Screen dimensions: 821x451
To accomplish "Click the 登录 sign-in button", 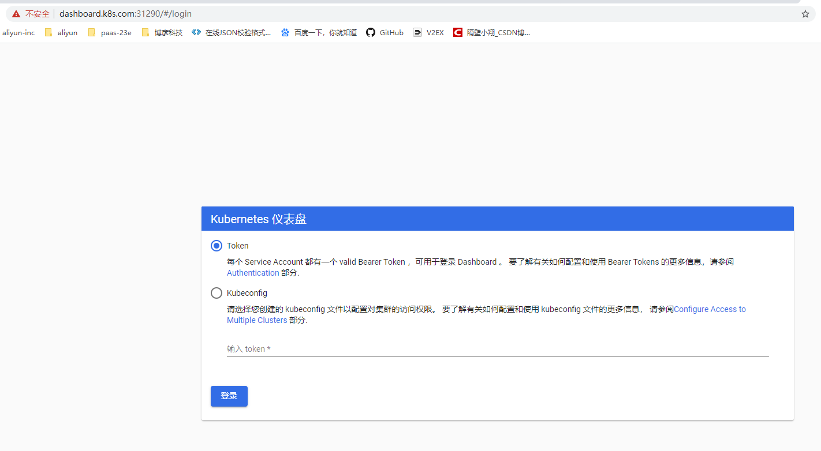I will [229, 396].
